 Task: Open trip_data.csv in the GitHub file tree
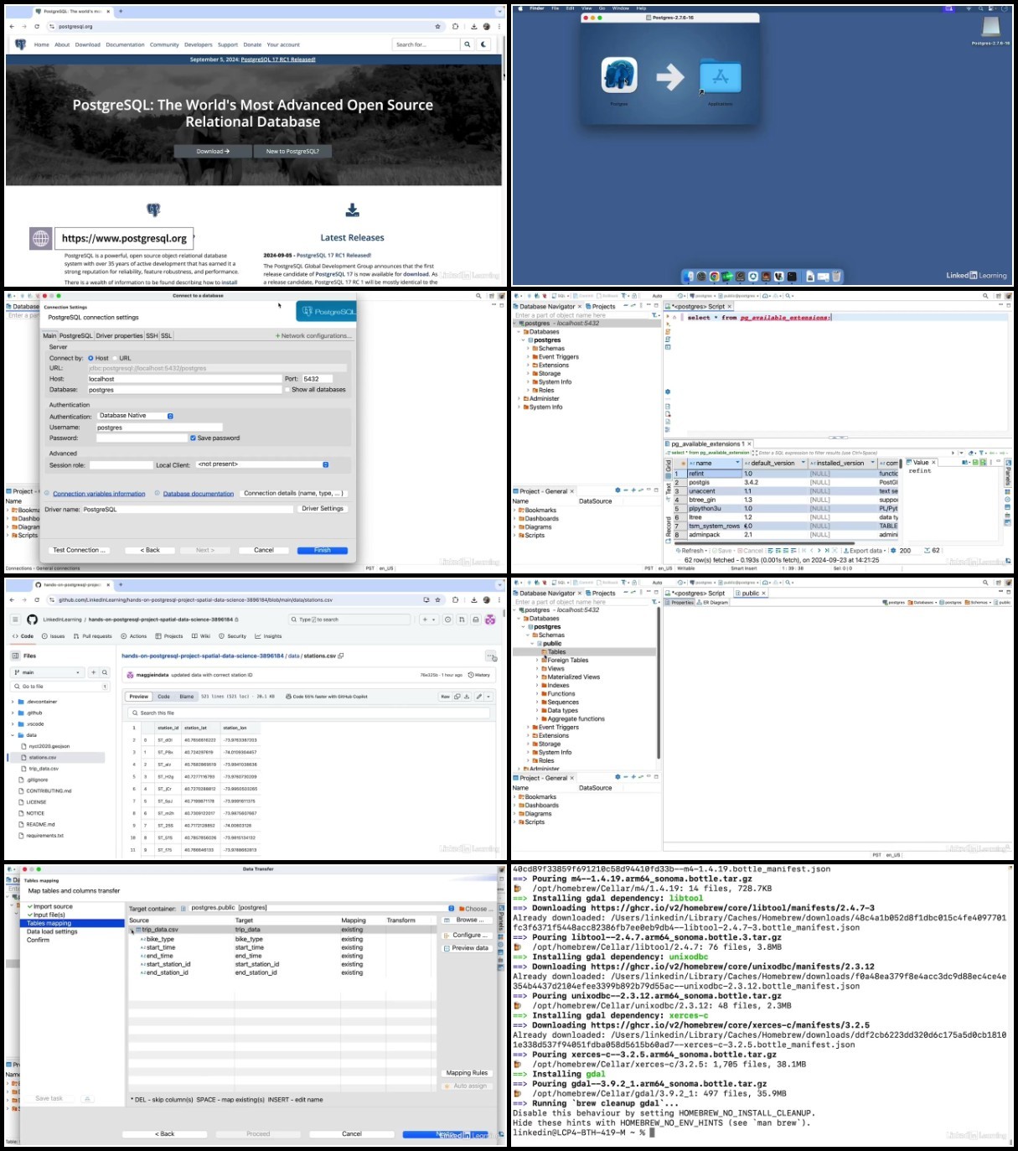point(44,769)
